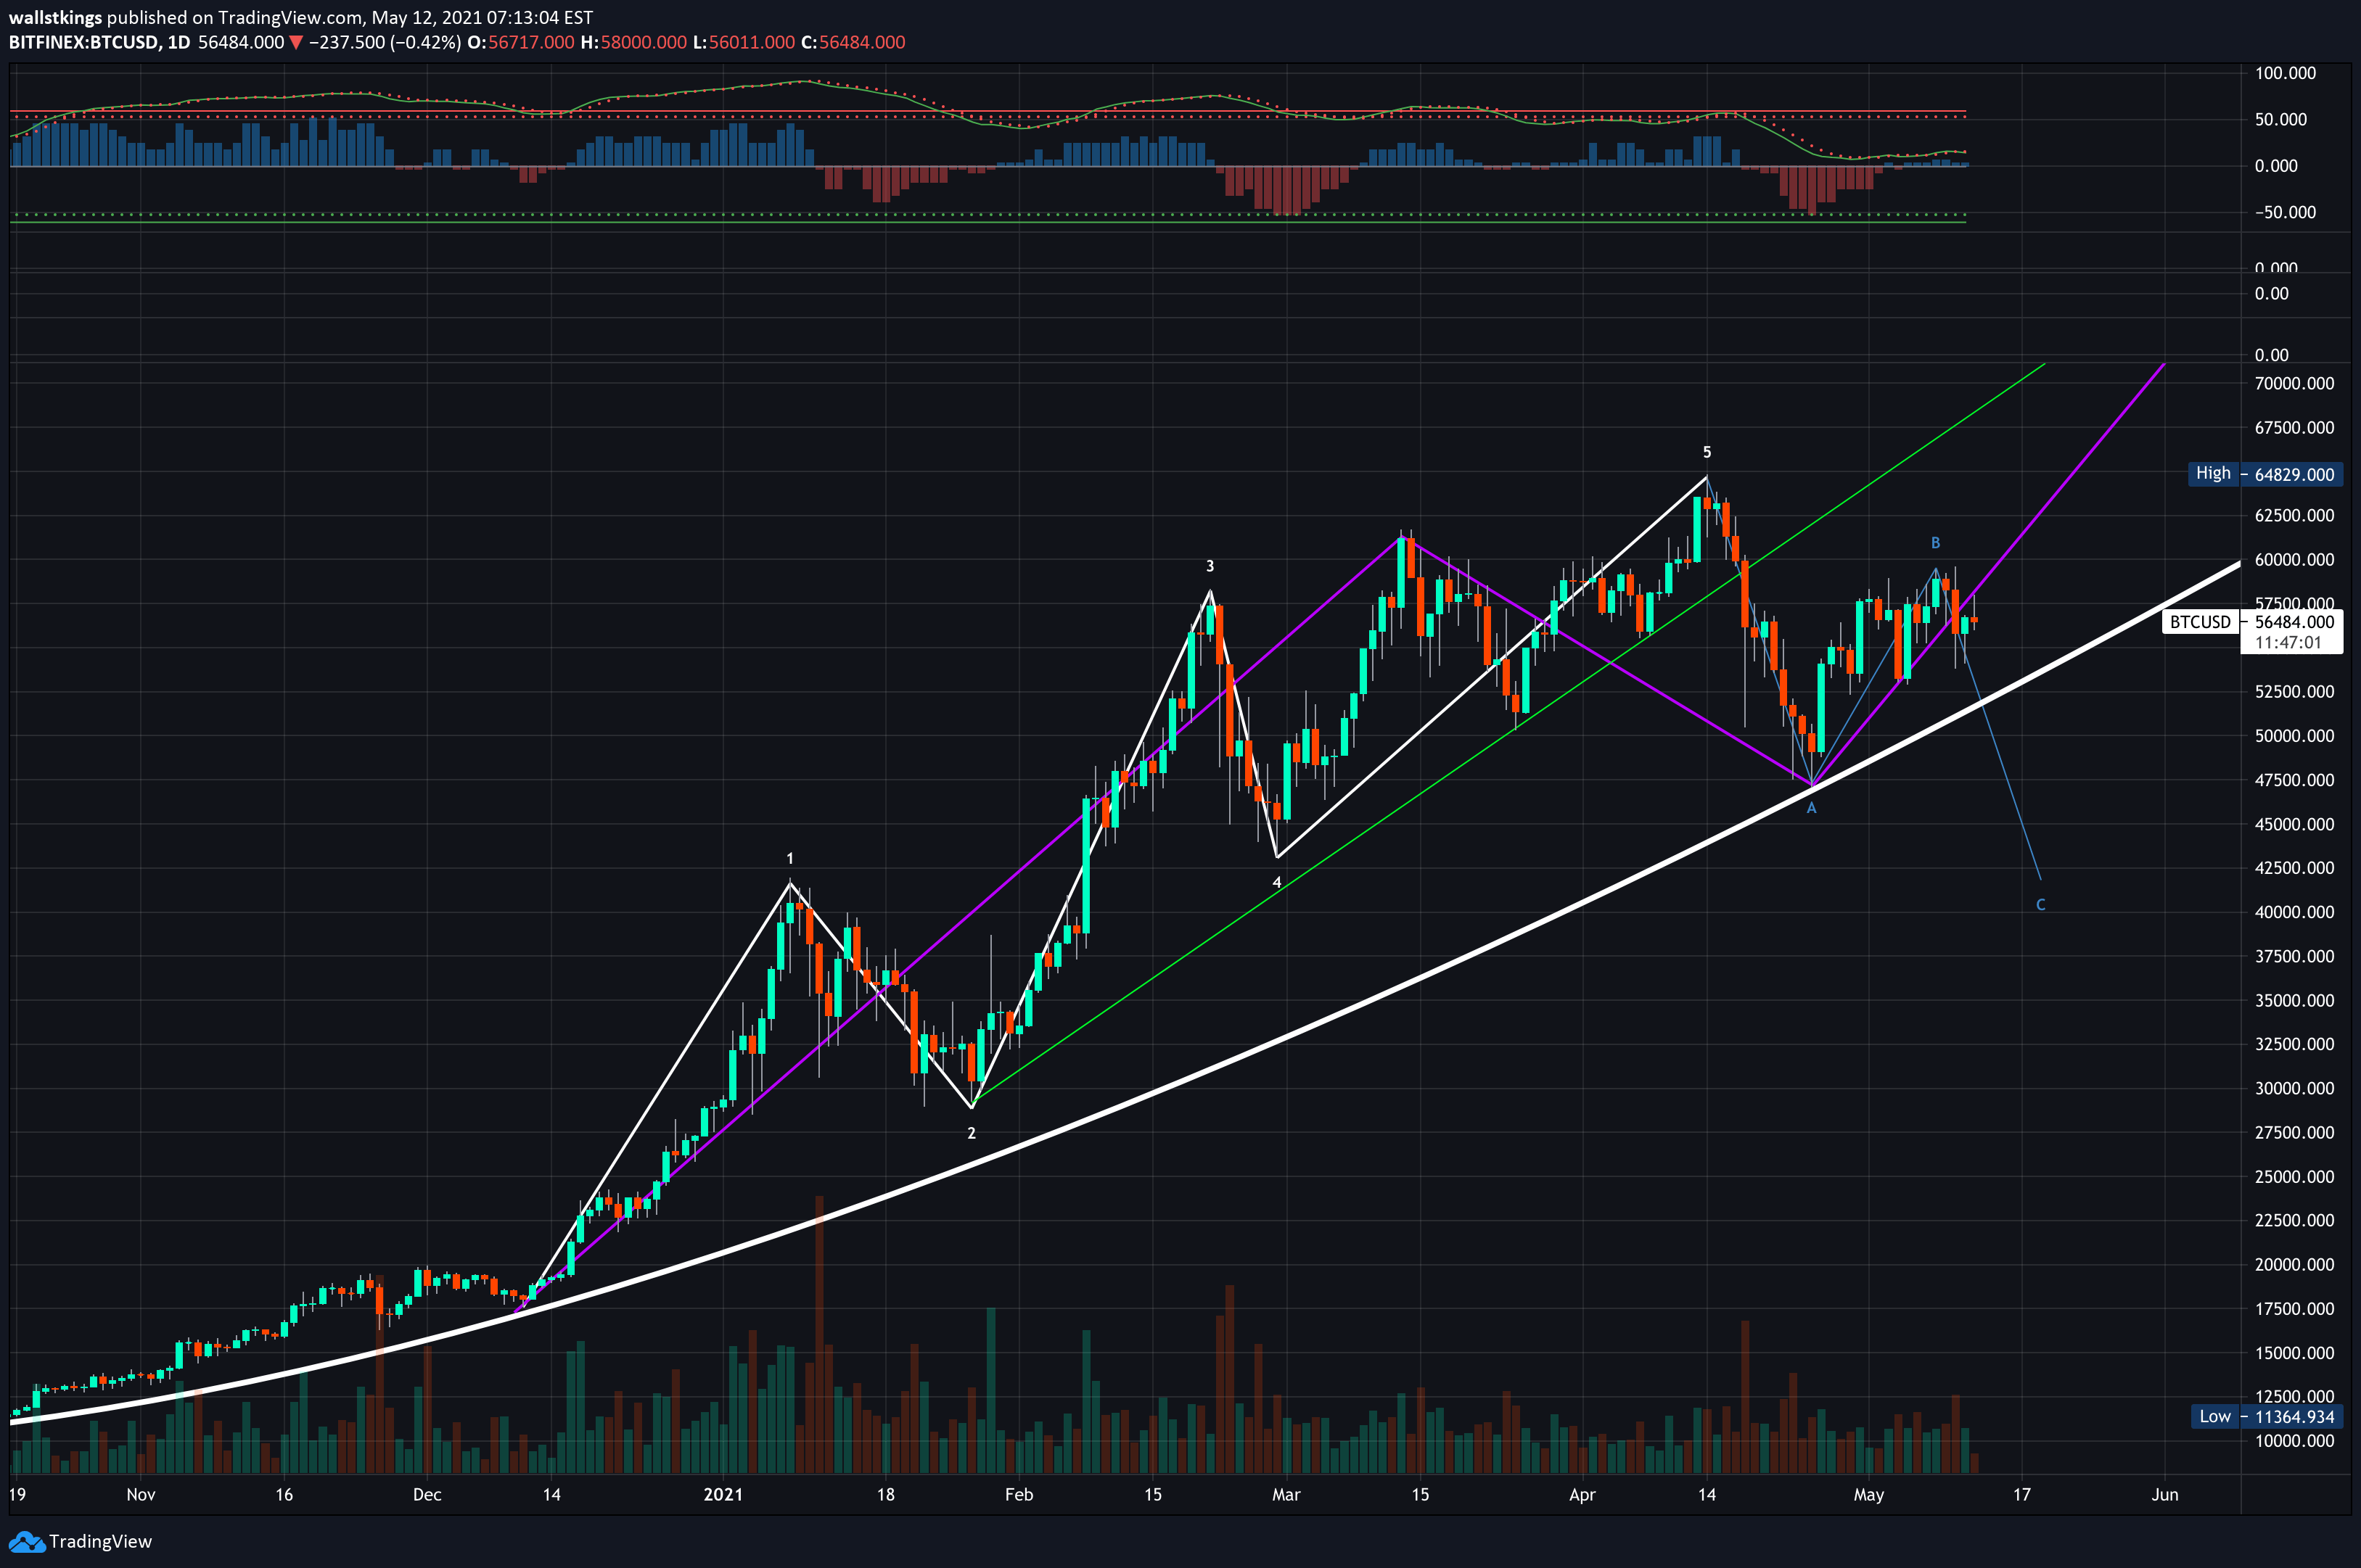Click the BTCUSD 56484.000 current price label
The image size is (2361, 1568).
click(x=2251, y=622)
